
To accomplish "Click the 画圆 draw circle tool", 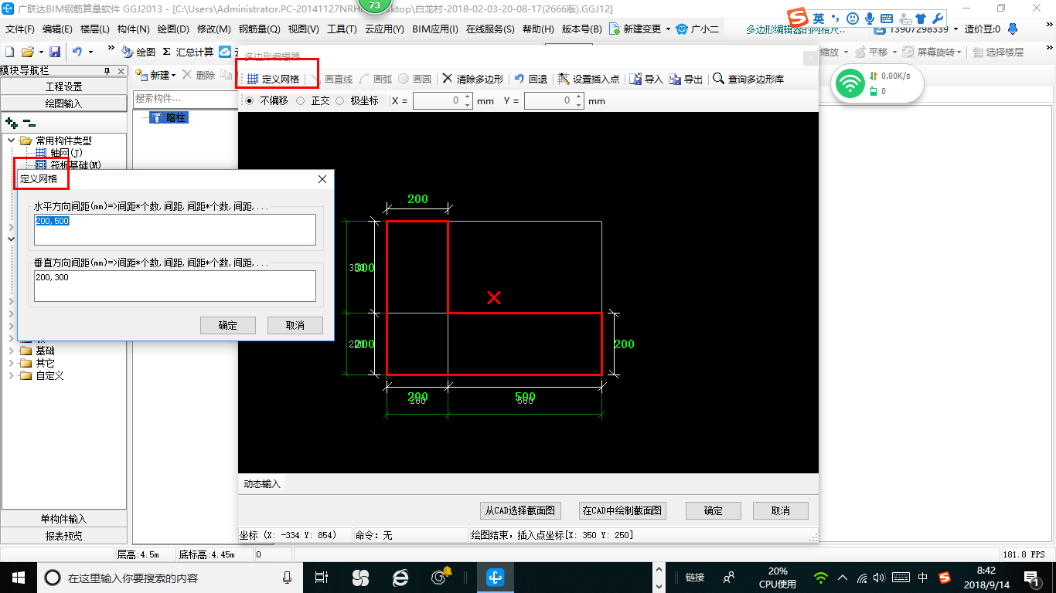I will (x=415, y=79).
